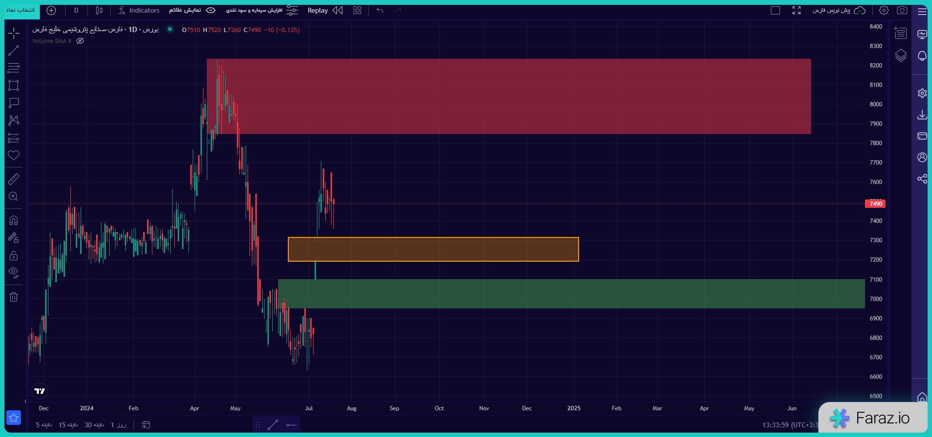Open the object tree layers icon

900,56
